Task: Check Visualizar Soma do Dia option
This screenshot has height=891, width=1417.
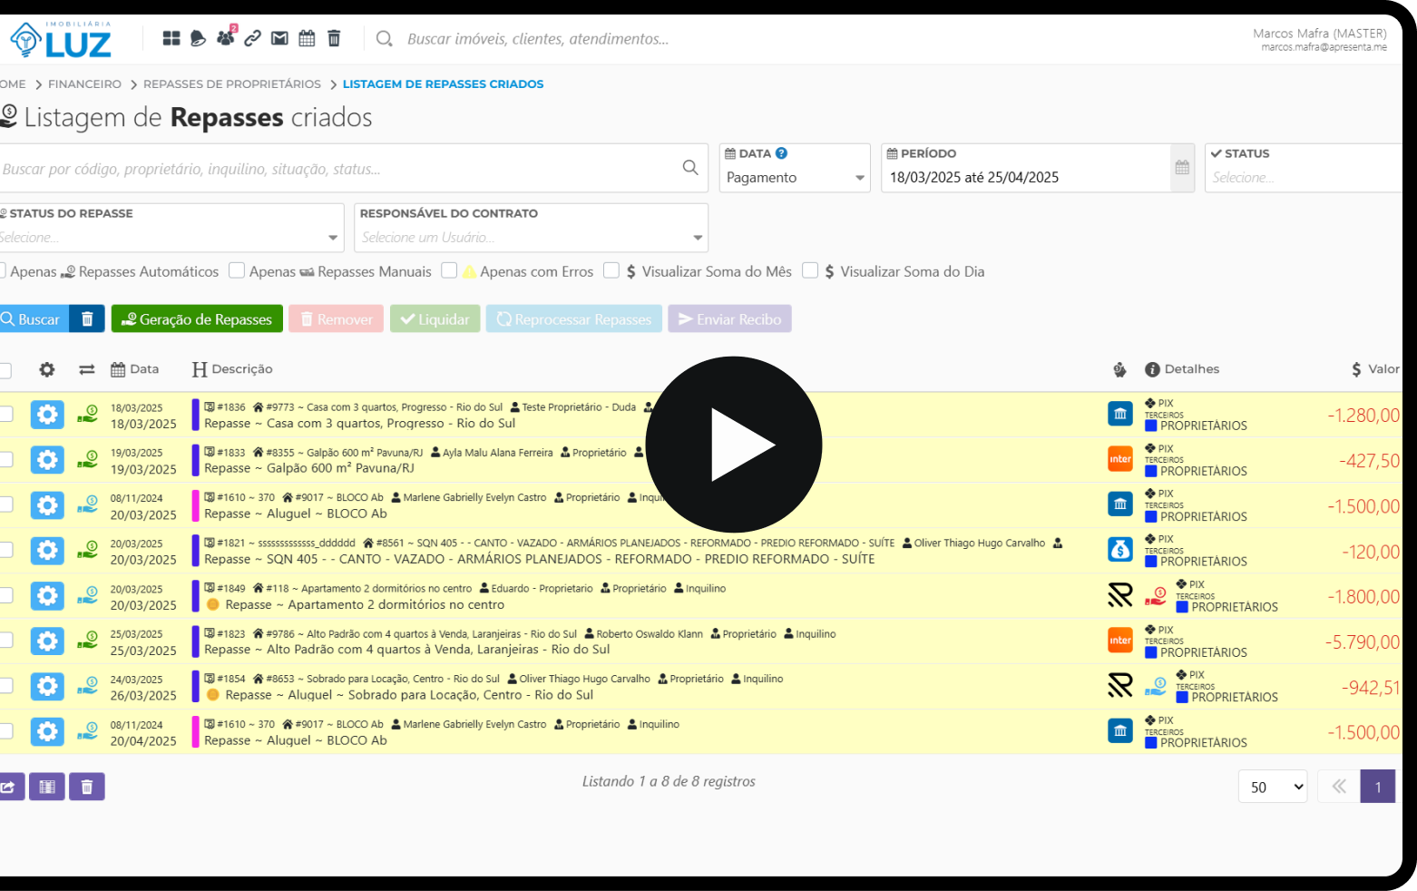Action: tap(810, 270)
